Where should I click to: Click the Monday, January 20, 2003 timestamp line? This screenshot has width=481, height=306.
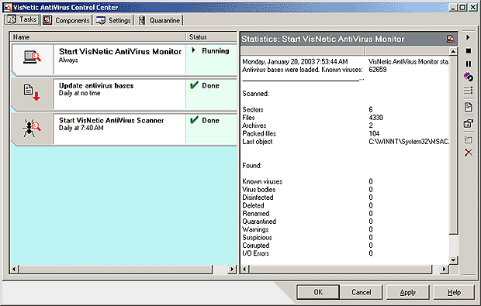(x=295, y=61)
